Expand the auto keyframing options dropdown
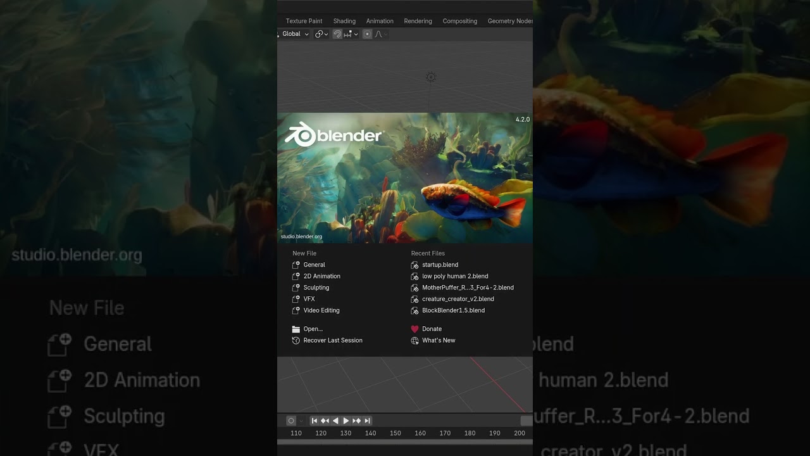 pyautogui.click(x=301, y=421)
